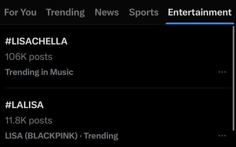Screen dimensions: 236x147
Task: Click the Trending in Music label
Action: click(39, 72)
